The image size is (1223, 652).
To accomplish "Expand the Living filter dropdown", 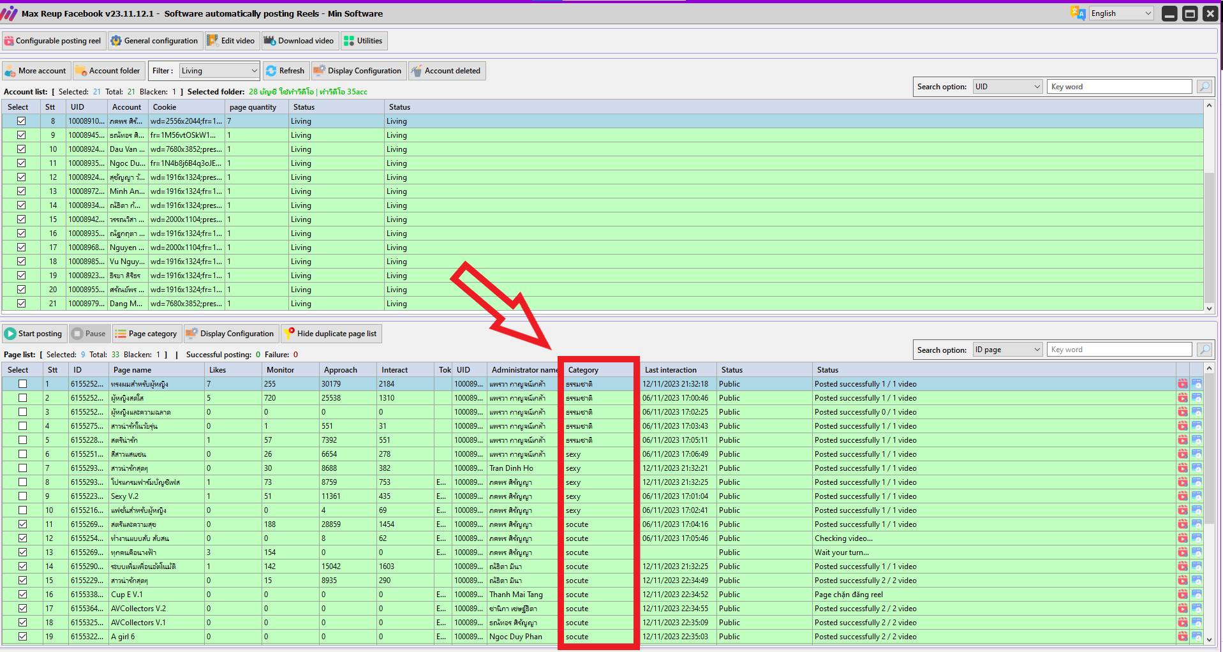I will click(218, 71).
